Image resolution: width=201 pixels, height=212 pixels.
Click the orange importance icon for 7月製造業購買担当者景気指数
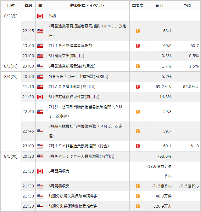coord(138,31)
